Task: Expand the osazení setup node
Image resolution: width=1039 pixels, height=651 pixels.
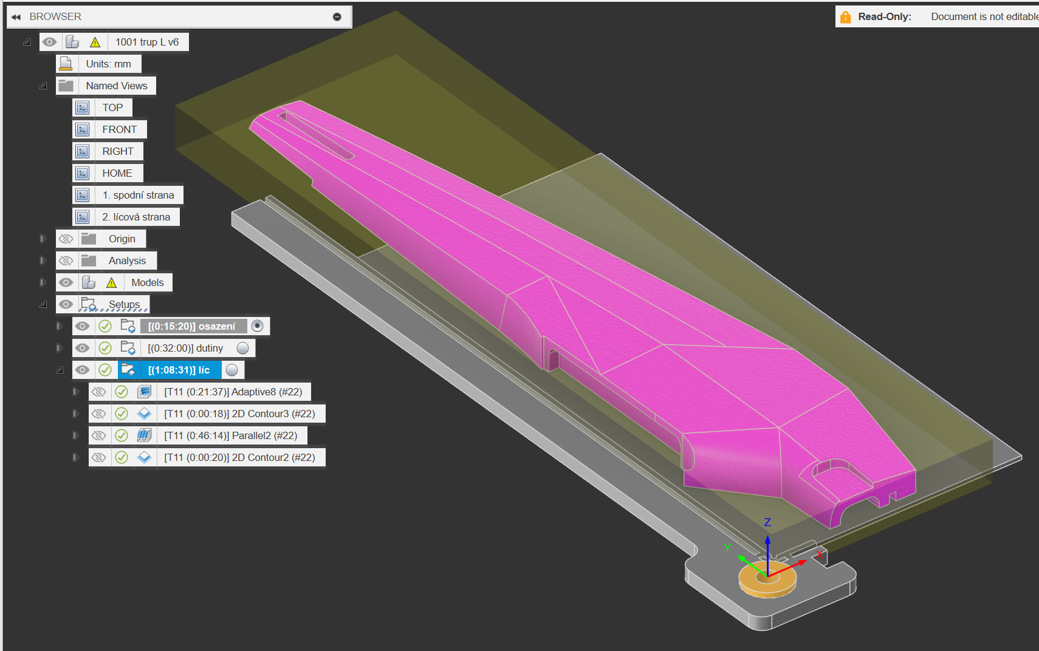Action: coord(59,326)
